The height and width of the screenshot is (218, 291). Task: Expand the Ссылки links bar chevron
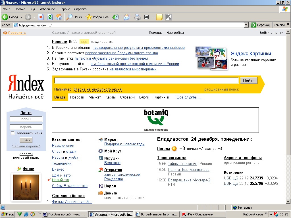click(288, 24)
